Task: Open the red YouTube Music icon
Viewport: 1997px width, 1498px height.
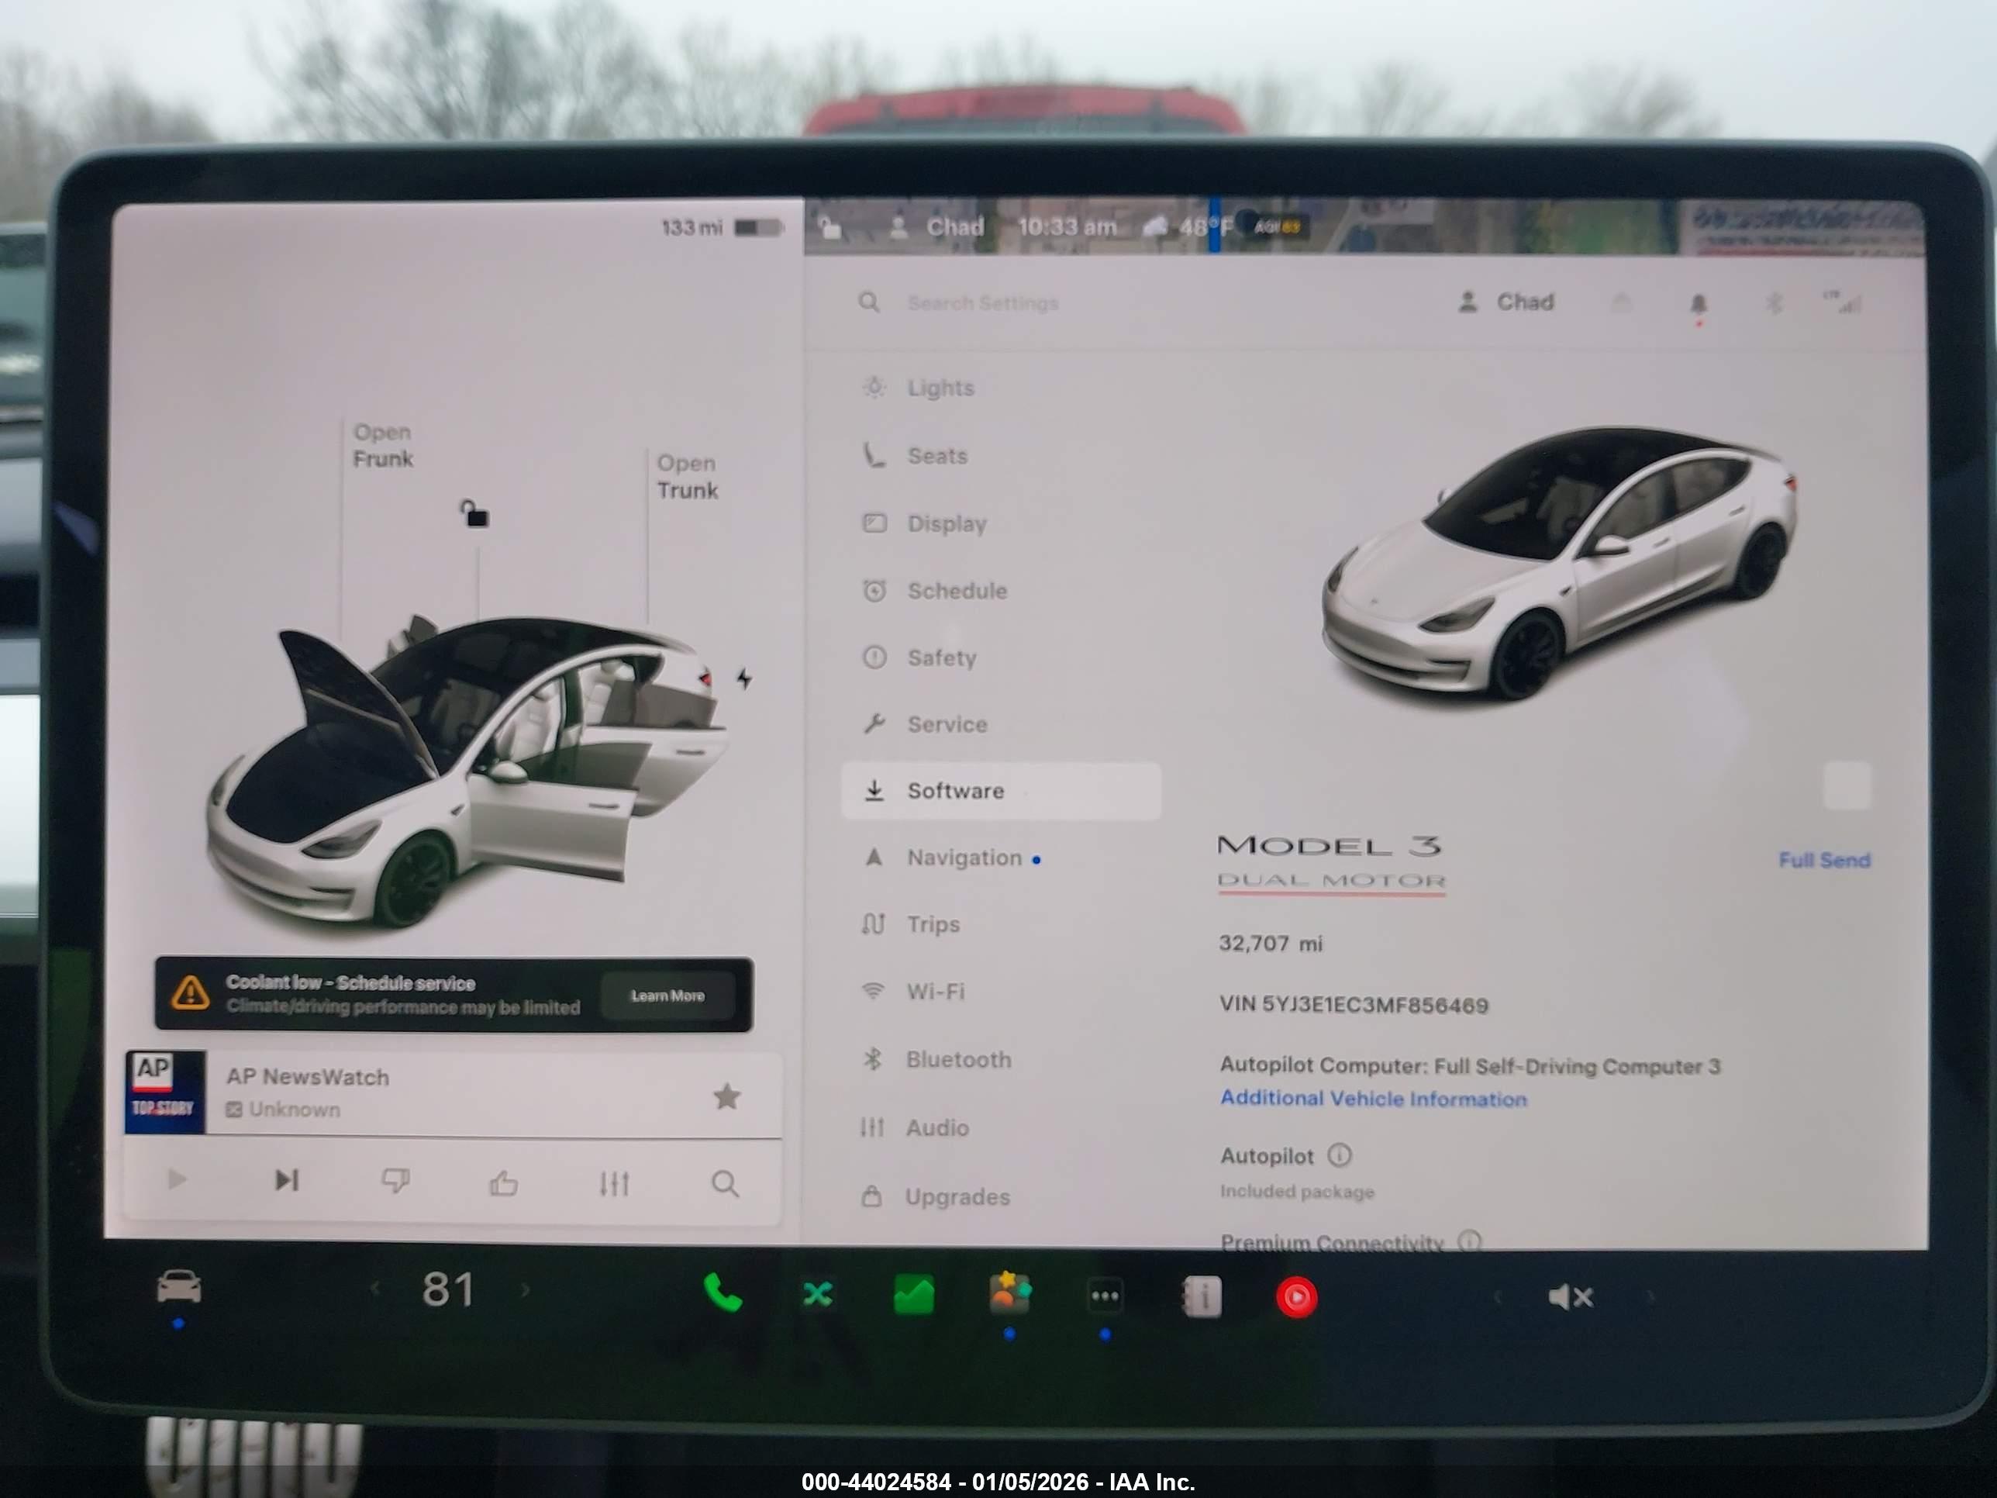Action: [1297, 1297]
